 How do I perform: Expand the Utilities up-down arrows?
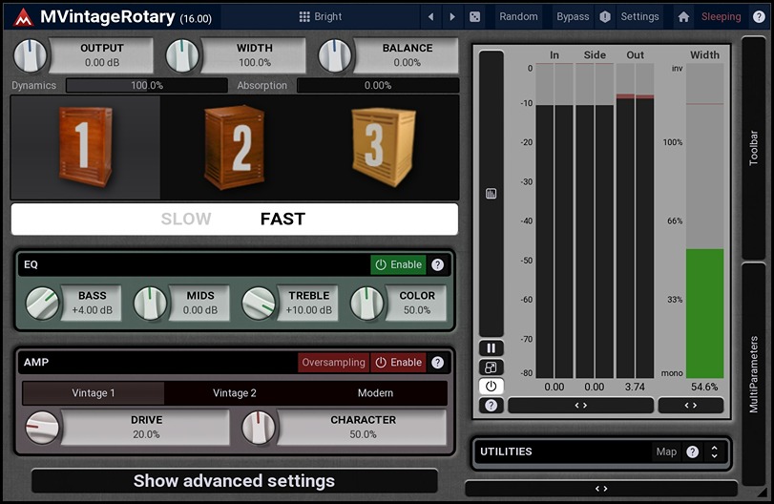pyautogui.click(x=714, y=452)
